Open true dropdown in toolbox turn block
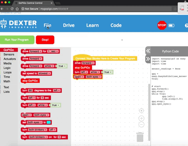 (x=56, y=105)
